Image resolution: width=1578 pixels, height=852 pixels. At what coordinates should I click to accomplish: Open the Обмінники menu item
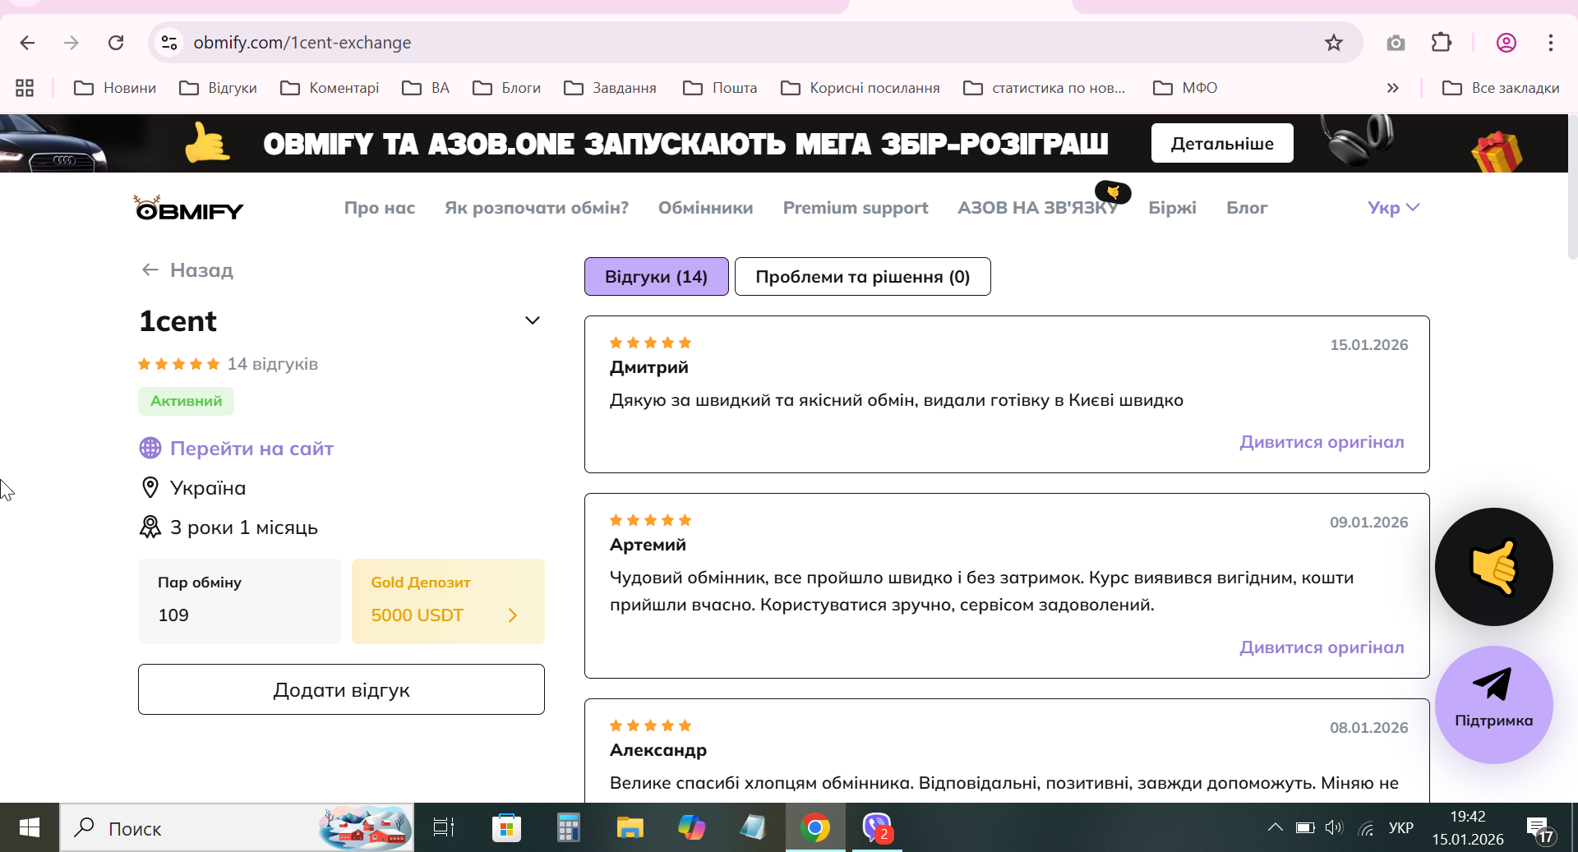pos(706,208)
